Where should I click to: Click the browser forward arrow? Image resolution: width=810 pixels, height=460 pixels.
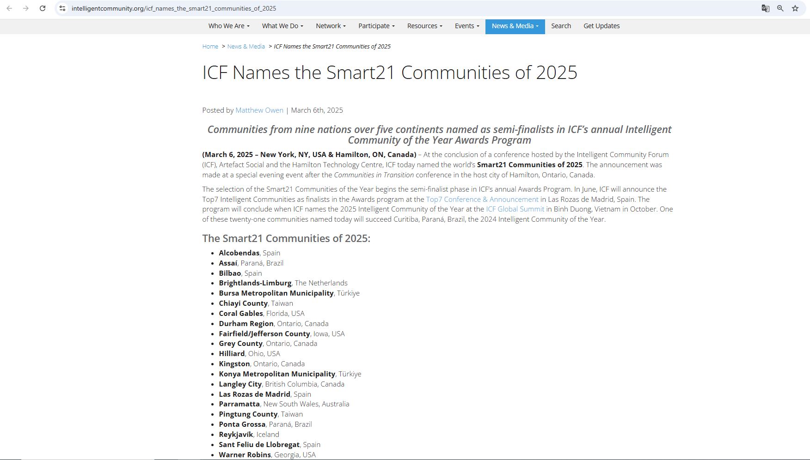pyautogui.click(x=26, y=8)
